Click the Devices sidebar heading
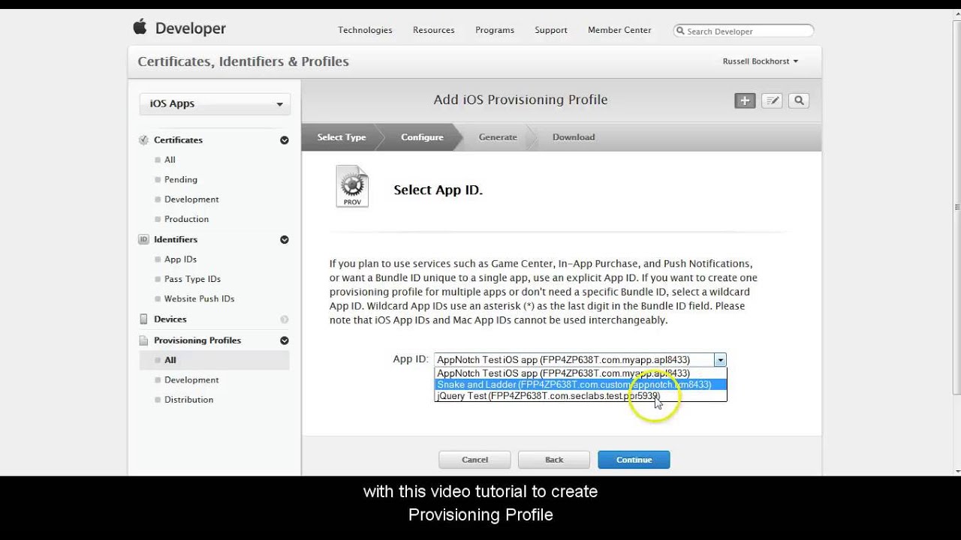The image size is (961, 540). click(170, 319)
